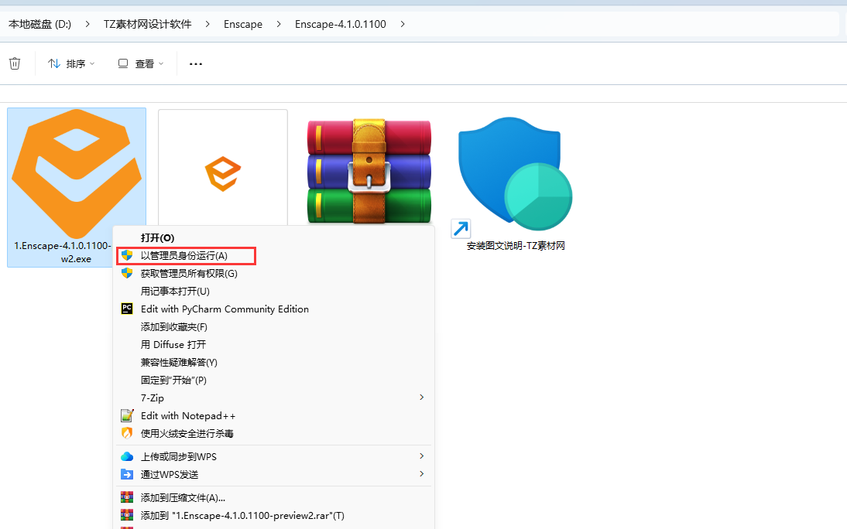The width and height of the screenshot is (847, 529).
Task: Go to the TZ素材网设计软件 breadcrumb folder
Action: click(x=147, y=24)
